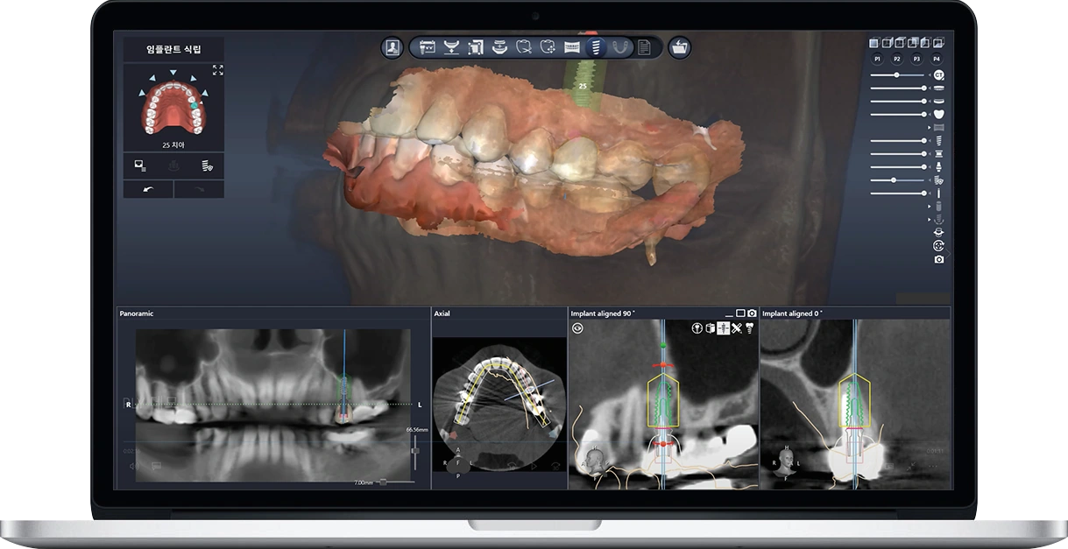1068x549 pixels.
Task: Select the P3 view preset
Action: click(917, 59)
